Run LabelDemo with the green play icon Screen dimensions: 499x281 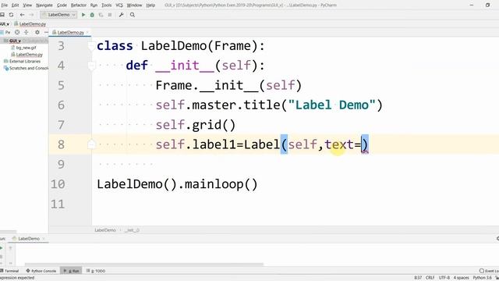tap(83, 15)
